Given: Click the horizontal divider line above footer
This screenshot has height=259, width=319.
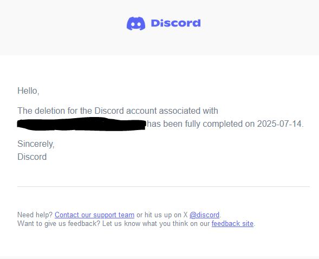Looking at the screenshot, I should click(x=164, y=186).
